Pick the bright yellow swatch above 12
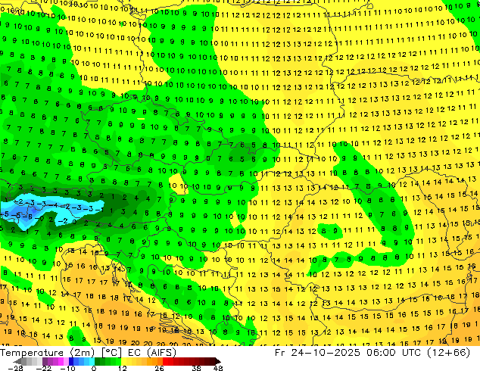Screen dimensions: 480x371 coord(123,361)
